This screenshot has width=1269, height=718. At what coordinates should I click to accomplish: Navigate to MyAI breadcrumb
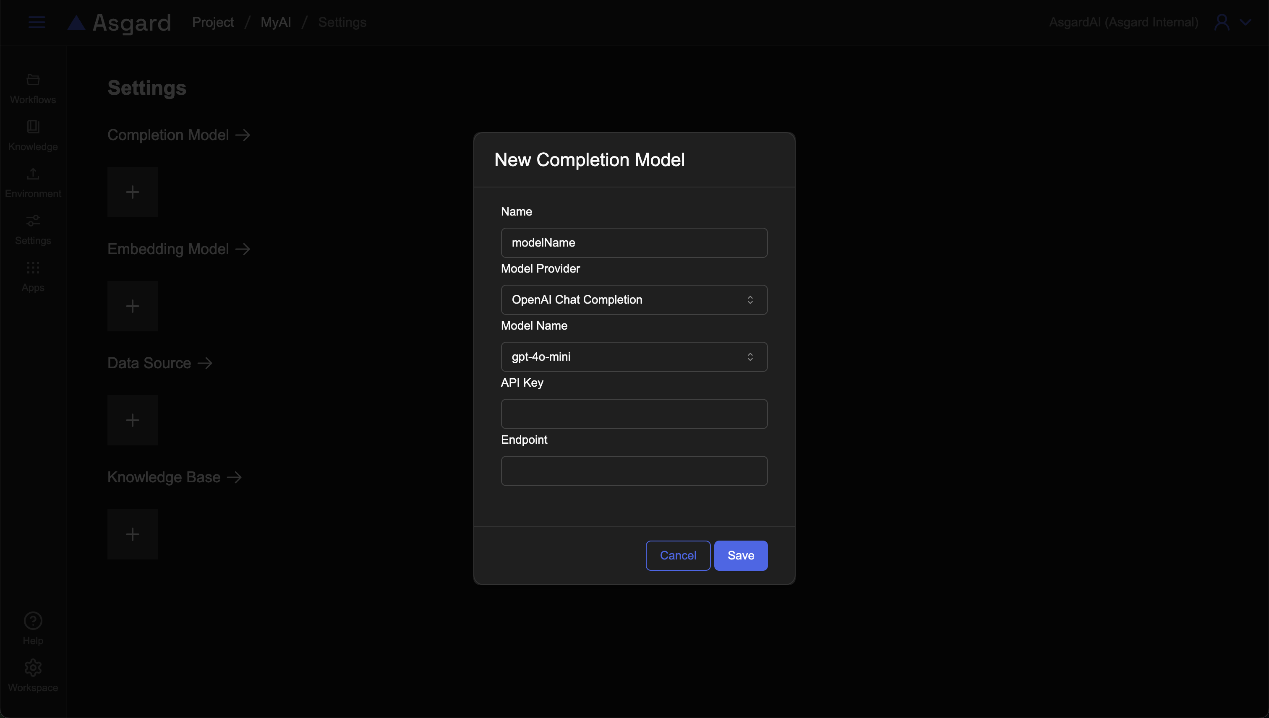coord(275,22)
